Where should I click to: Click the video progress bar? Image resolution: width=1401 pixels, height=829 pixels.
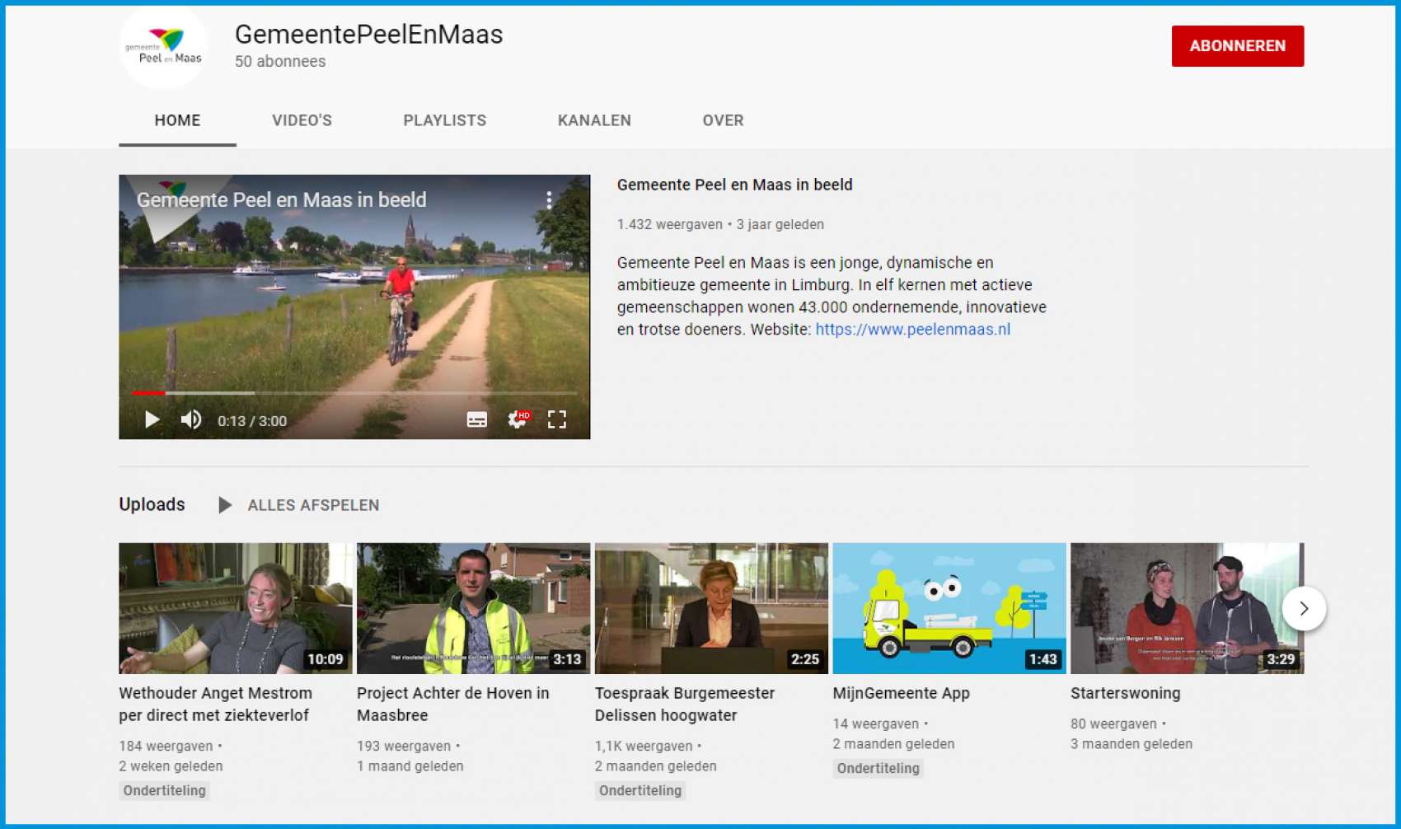354,393
